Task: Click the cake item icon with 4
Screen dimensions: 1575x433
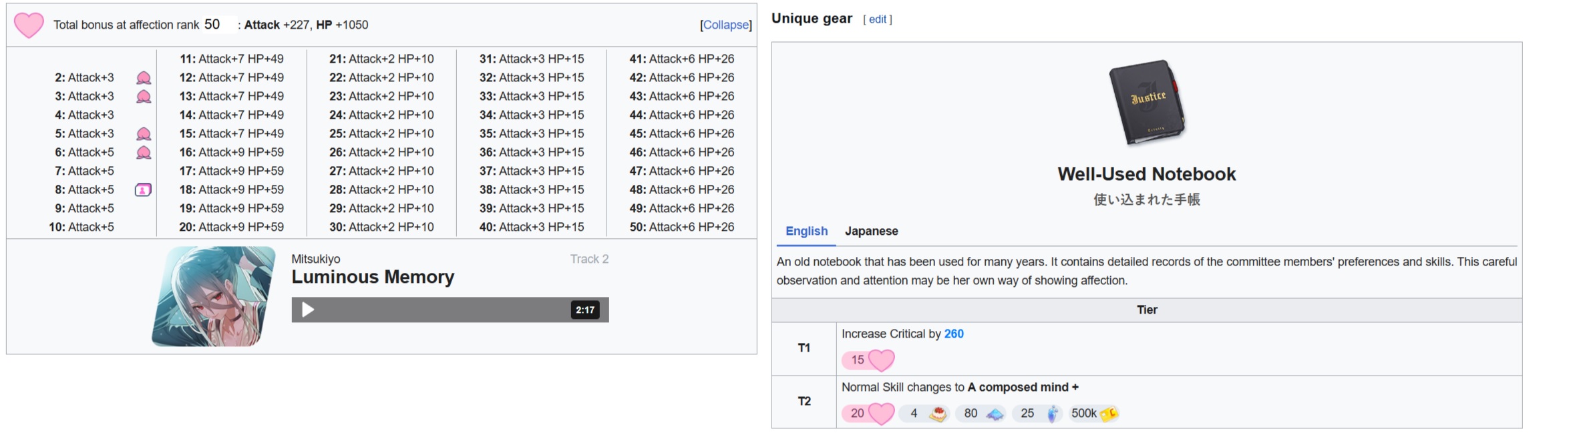Action: tap(938, 414)
